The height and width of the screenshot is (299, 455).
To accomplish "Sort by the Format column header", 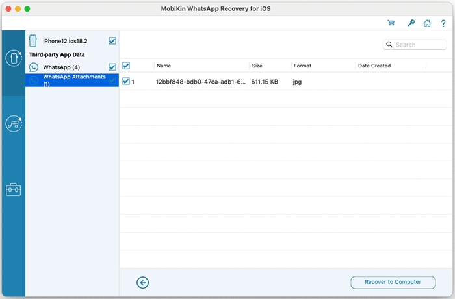I will 302,66.
